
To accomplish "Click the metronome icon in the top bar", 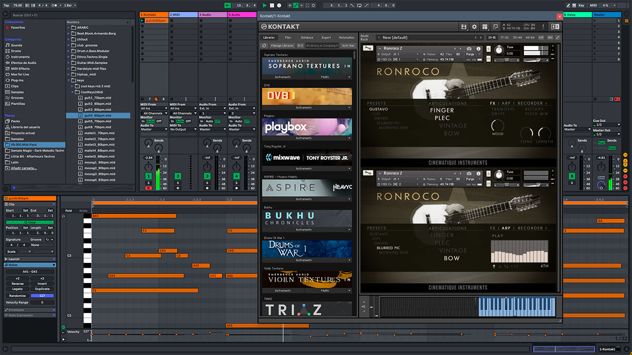I will [x=54, y=5].
